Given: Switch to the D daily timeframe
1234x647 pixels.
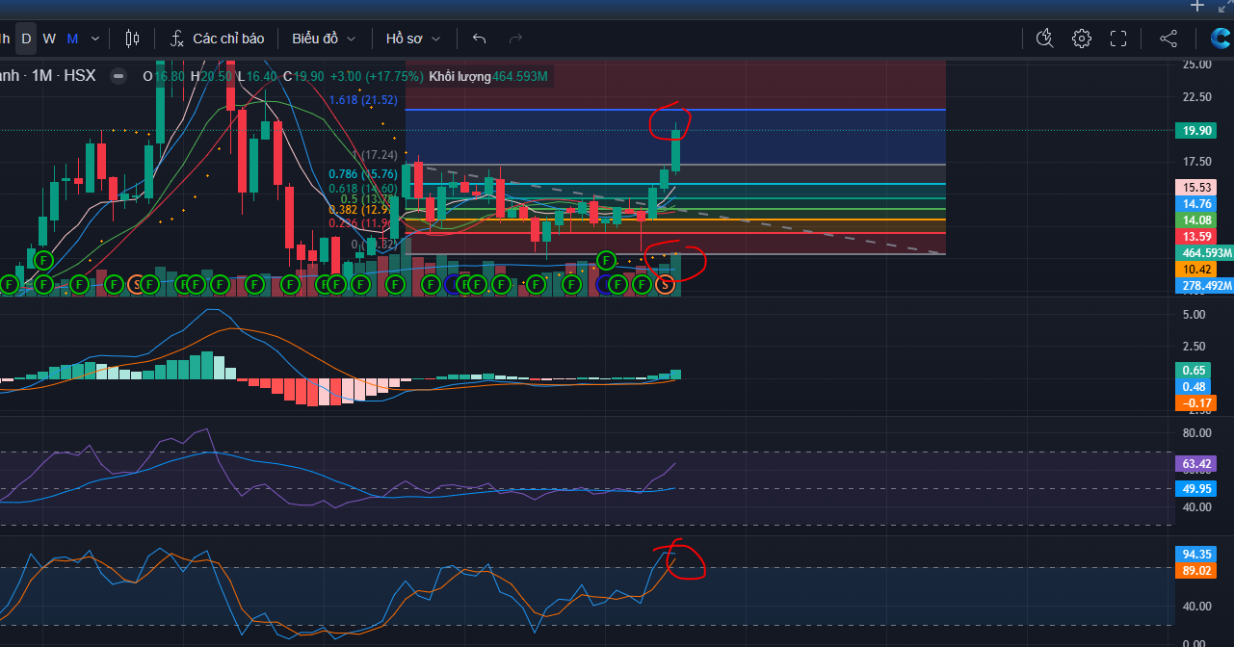Looking at the screenshot, I should coord(26,39).
